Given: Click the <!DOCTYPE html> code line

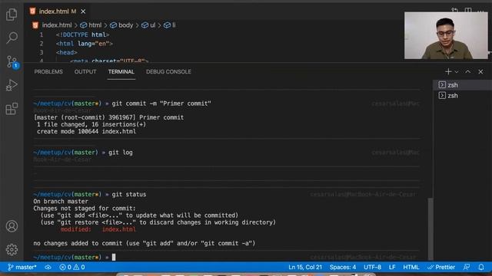Looking at the screenshot, I should [x=82, y=34].
